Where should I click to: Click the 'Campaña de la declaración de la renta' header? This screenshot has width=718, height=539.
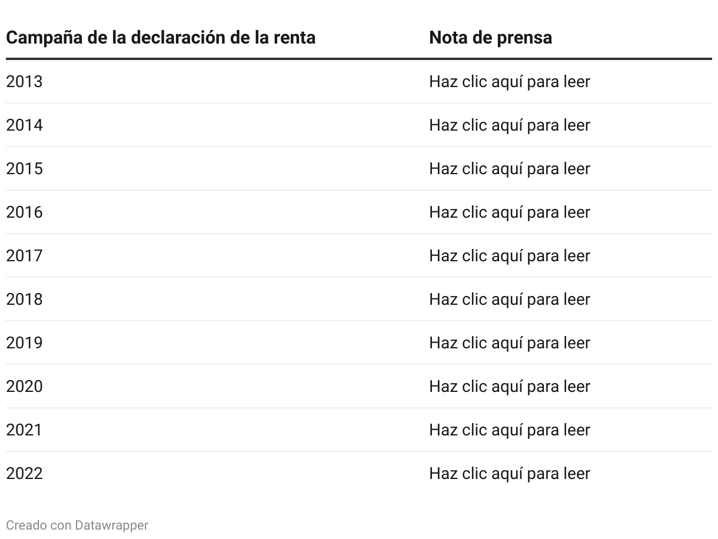tap(161, 38)
